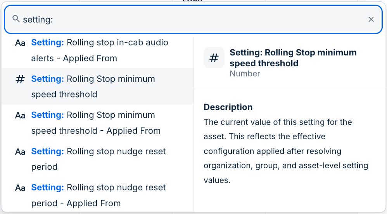The width and height of the screenshot is (387, 214).
Task: Click the "Description" heading
Action: (x=228, y=107)
